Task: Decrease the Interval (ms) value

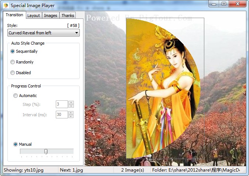Action: pyautogui.click(x=71, y=116)
